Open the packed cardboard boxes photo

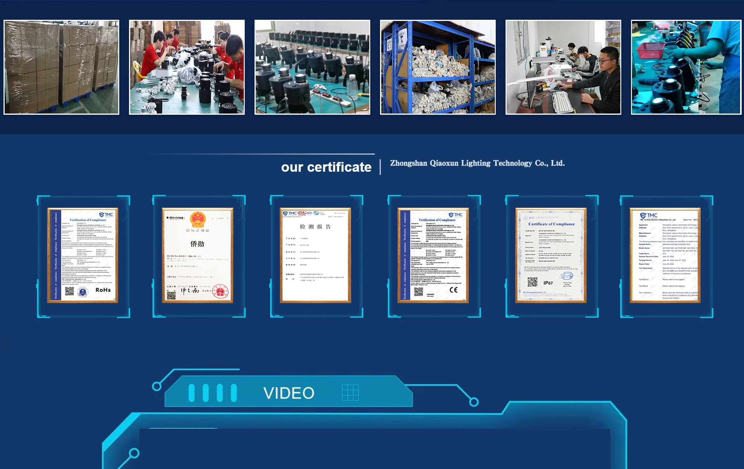[x=61, y=67]
